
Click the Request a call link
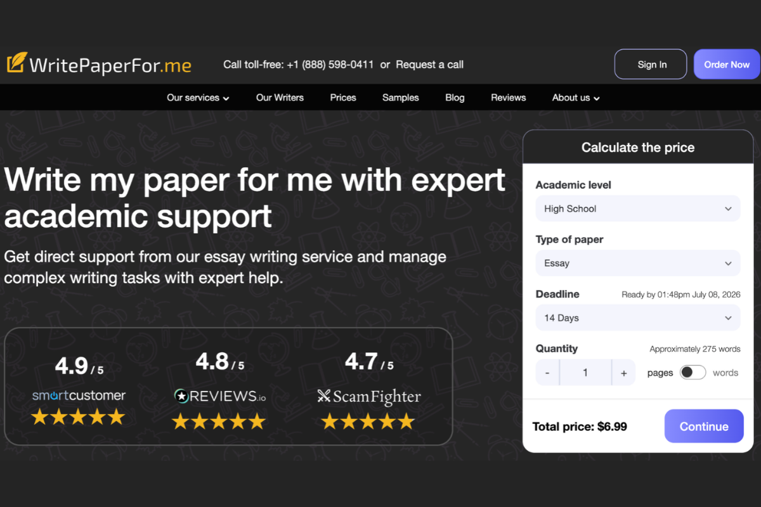point(430,65)
